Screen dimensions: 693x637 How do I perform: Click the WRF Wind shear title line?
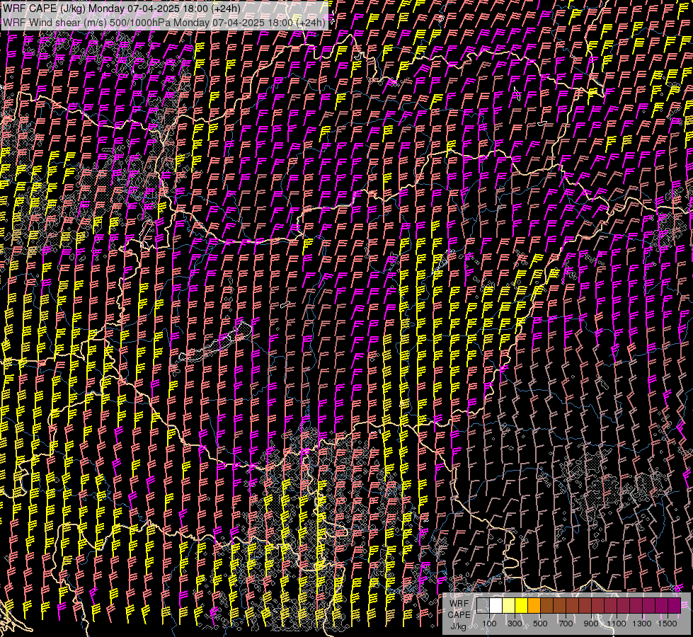164,22
